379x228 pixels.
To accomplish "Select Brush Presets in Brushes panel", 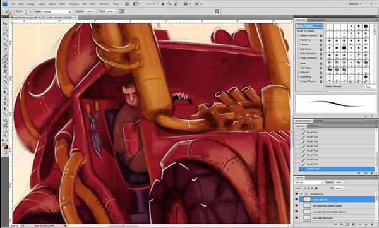I will [310, 26].
